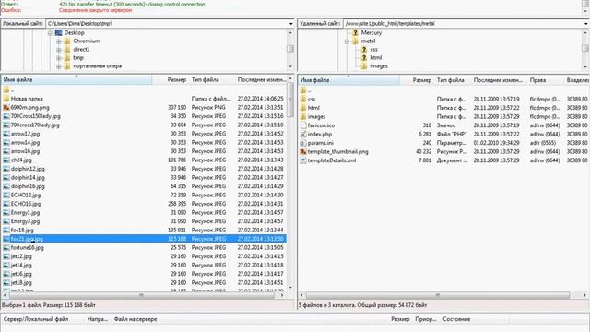
Task: Click the Desktop icon in local tree
Action: (58, 33)
